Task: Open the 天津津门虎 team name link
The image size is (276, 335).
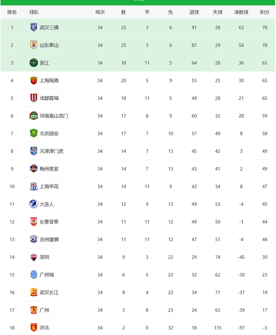Action: pos(51,151)
